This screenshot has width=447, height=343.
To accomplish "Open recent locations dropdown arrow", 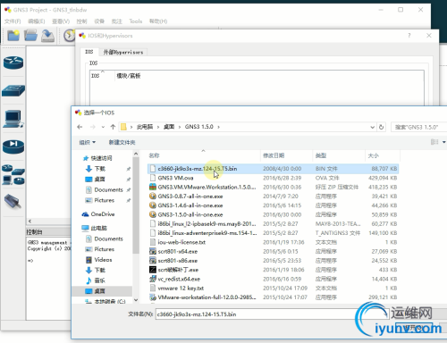I will (103, 127).
